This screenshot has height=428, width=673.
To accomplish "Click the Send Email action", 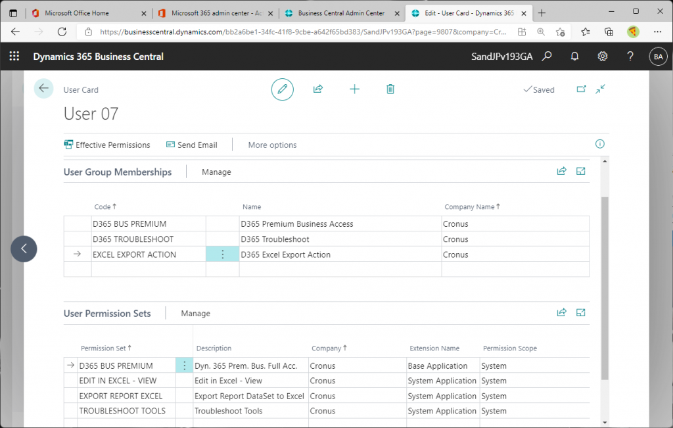I will click(x=192, y=145).
